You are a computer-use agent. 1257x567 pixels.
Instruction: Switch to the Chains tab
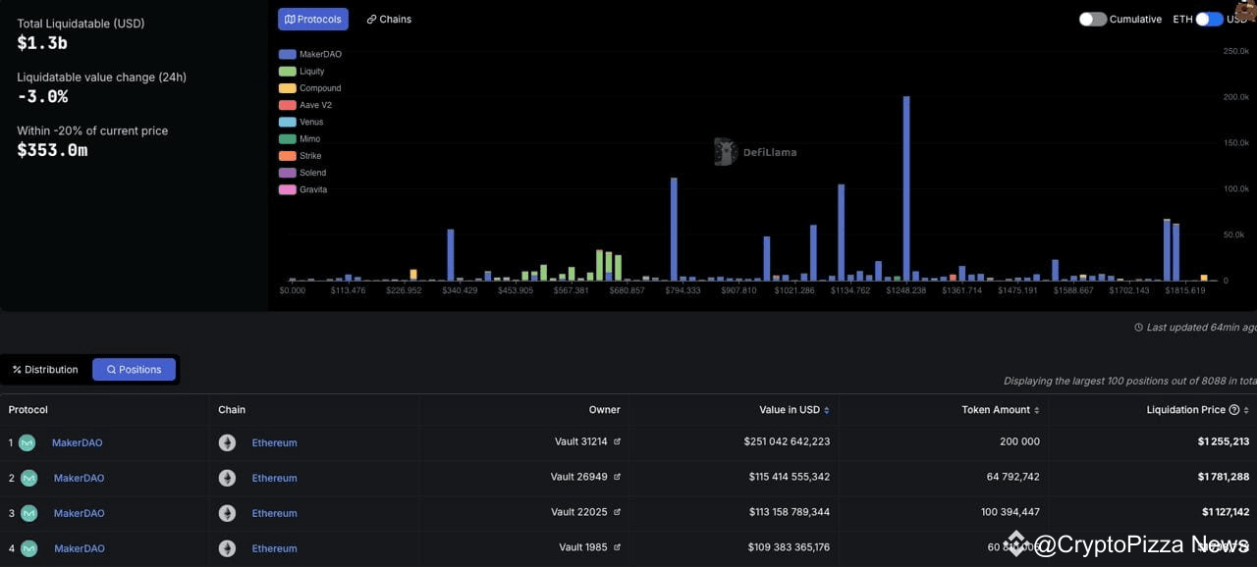[x=389, y=20]
